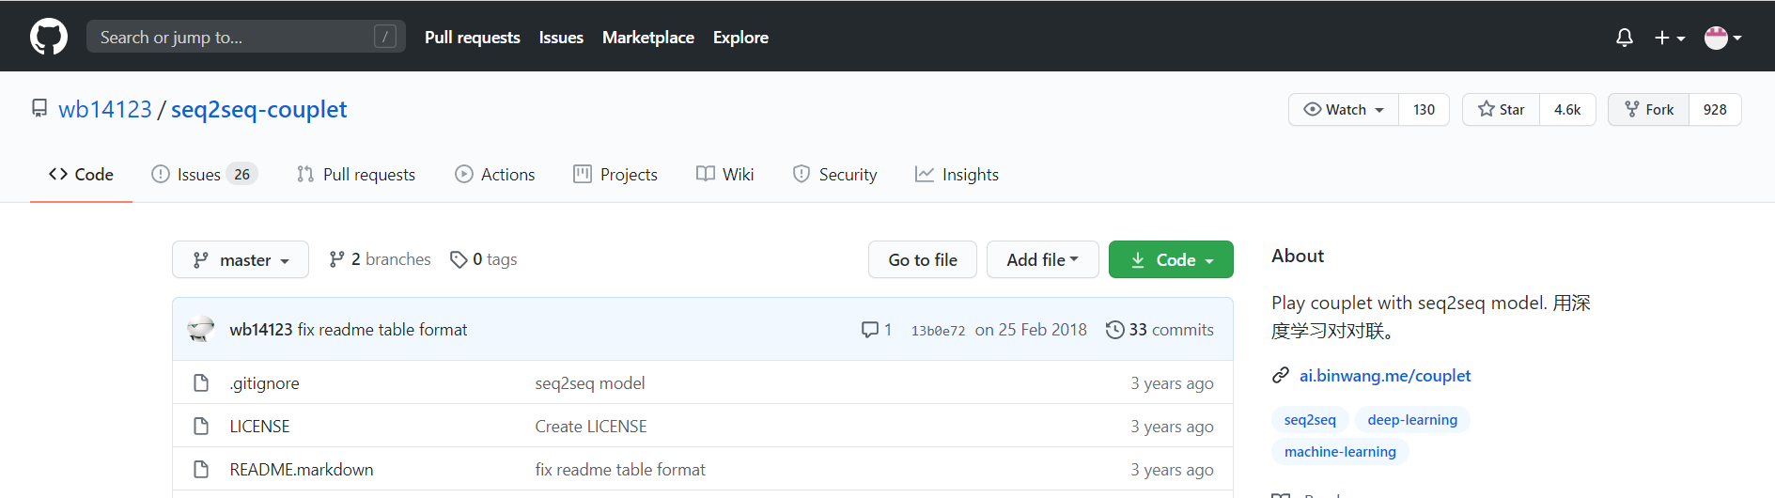
Task: Open the 2 branches link
Action: [x=380, y=259]
